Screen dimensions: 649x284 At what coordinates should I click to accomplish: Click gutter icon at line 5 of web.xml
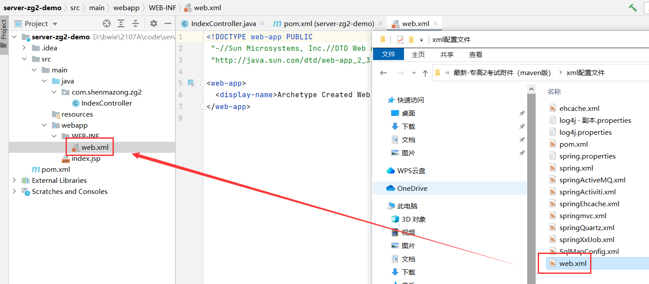coord(191,83)
